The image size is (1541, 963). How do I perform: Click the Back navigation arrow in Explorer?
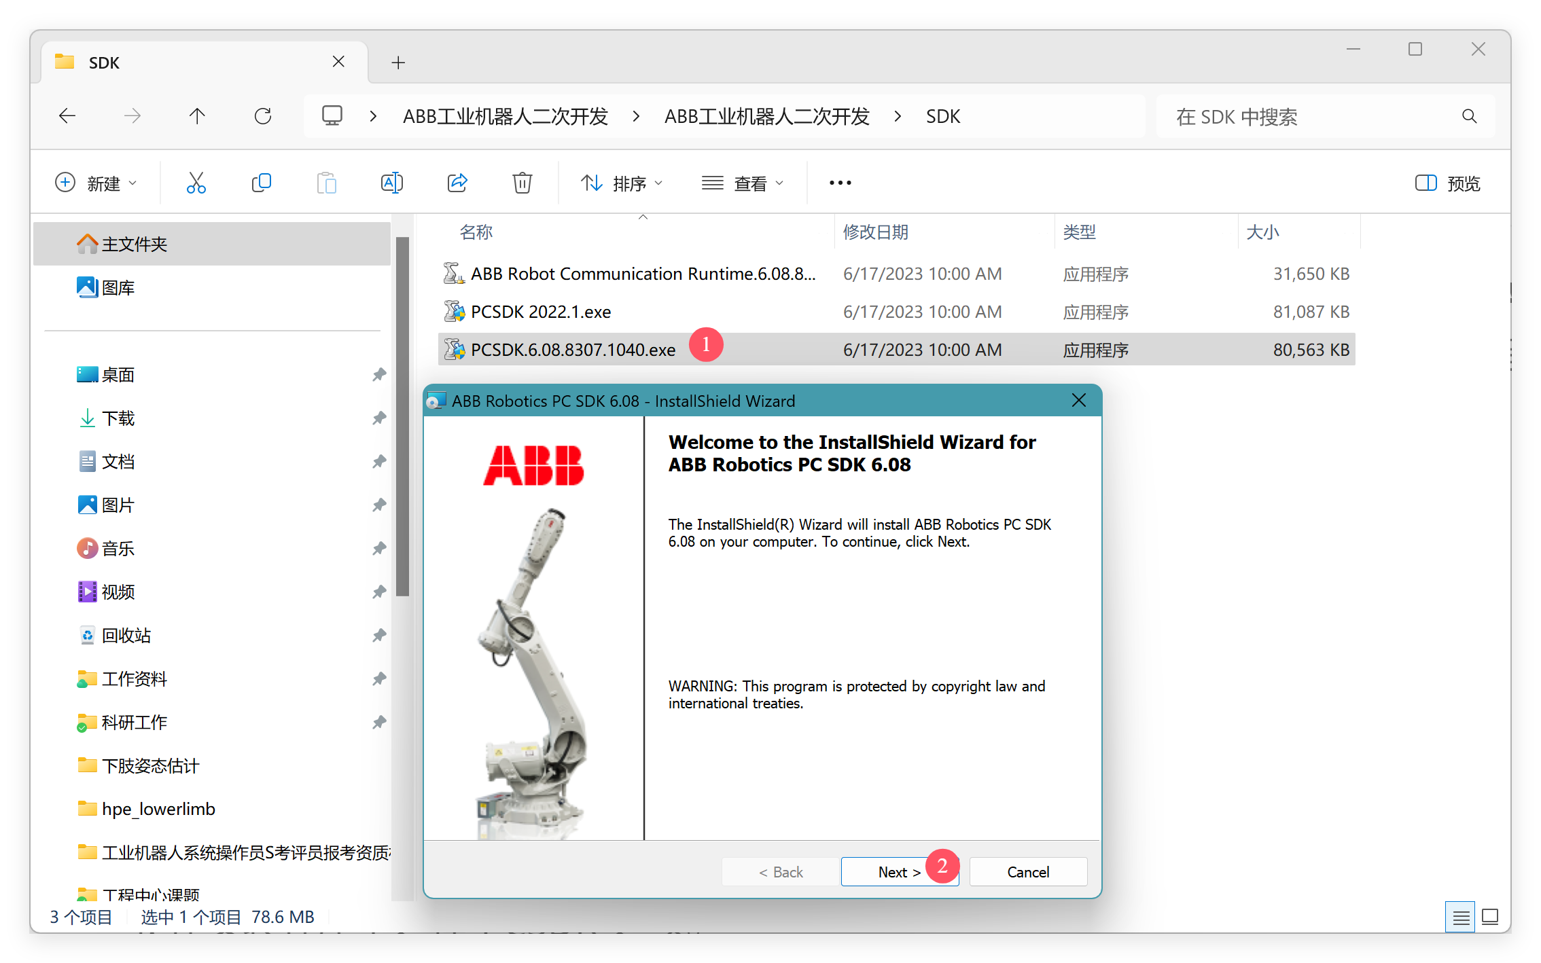click(x=67, y=116)
